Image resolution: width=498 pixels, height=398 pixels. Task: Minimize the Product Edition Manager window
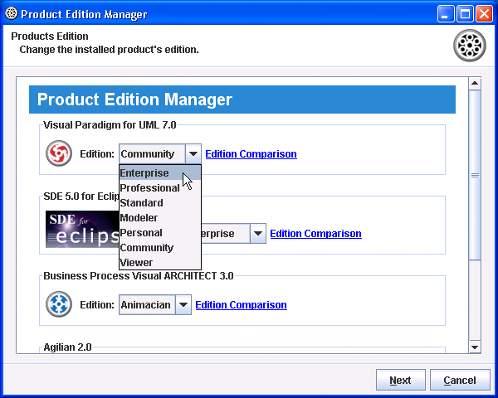(445, 14)
